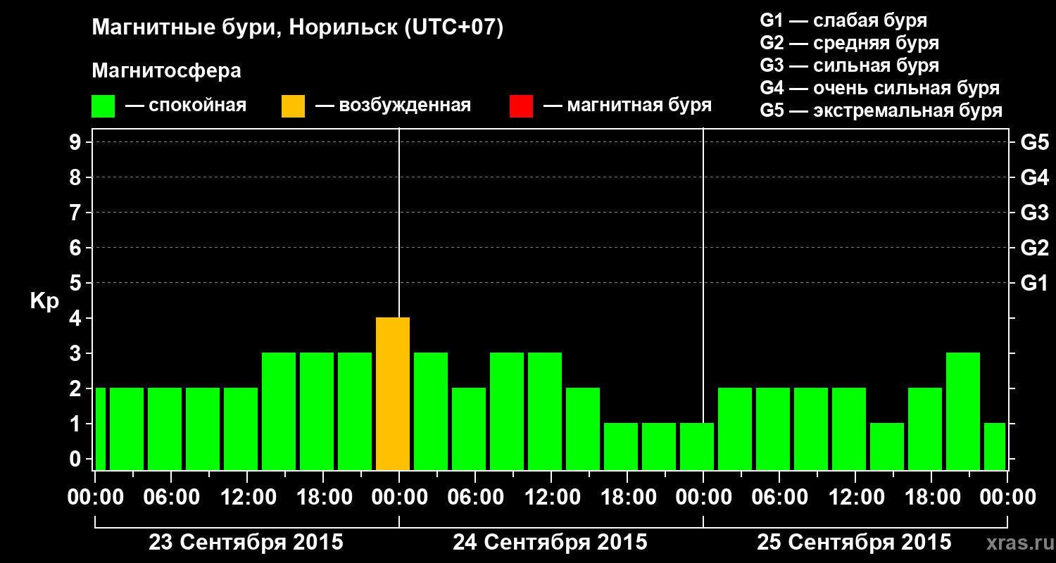
Task: Select Kp 3 bar right after orange bar
Action: tap(431, 412)
